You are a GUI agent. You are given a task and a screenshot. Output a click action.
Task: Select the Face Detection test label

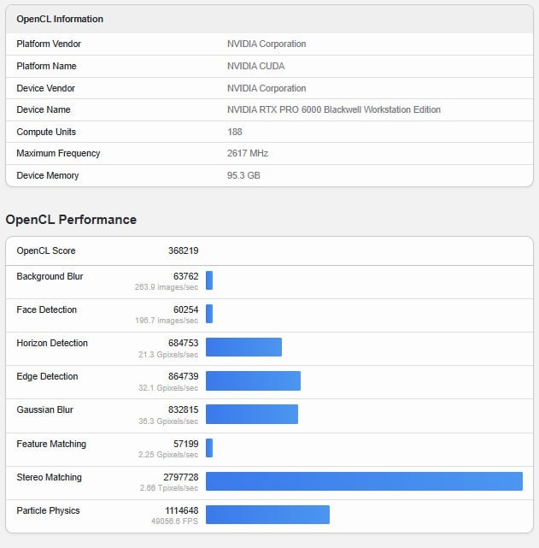(x=46, y=309)
